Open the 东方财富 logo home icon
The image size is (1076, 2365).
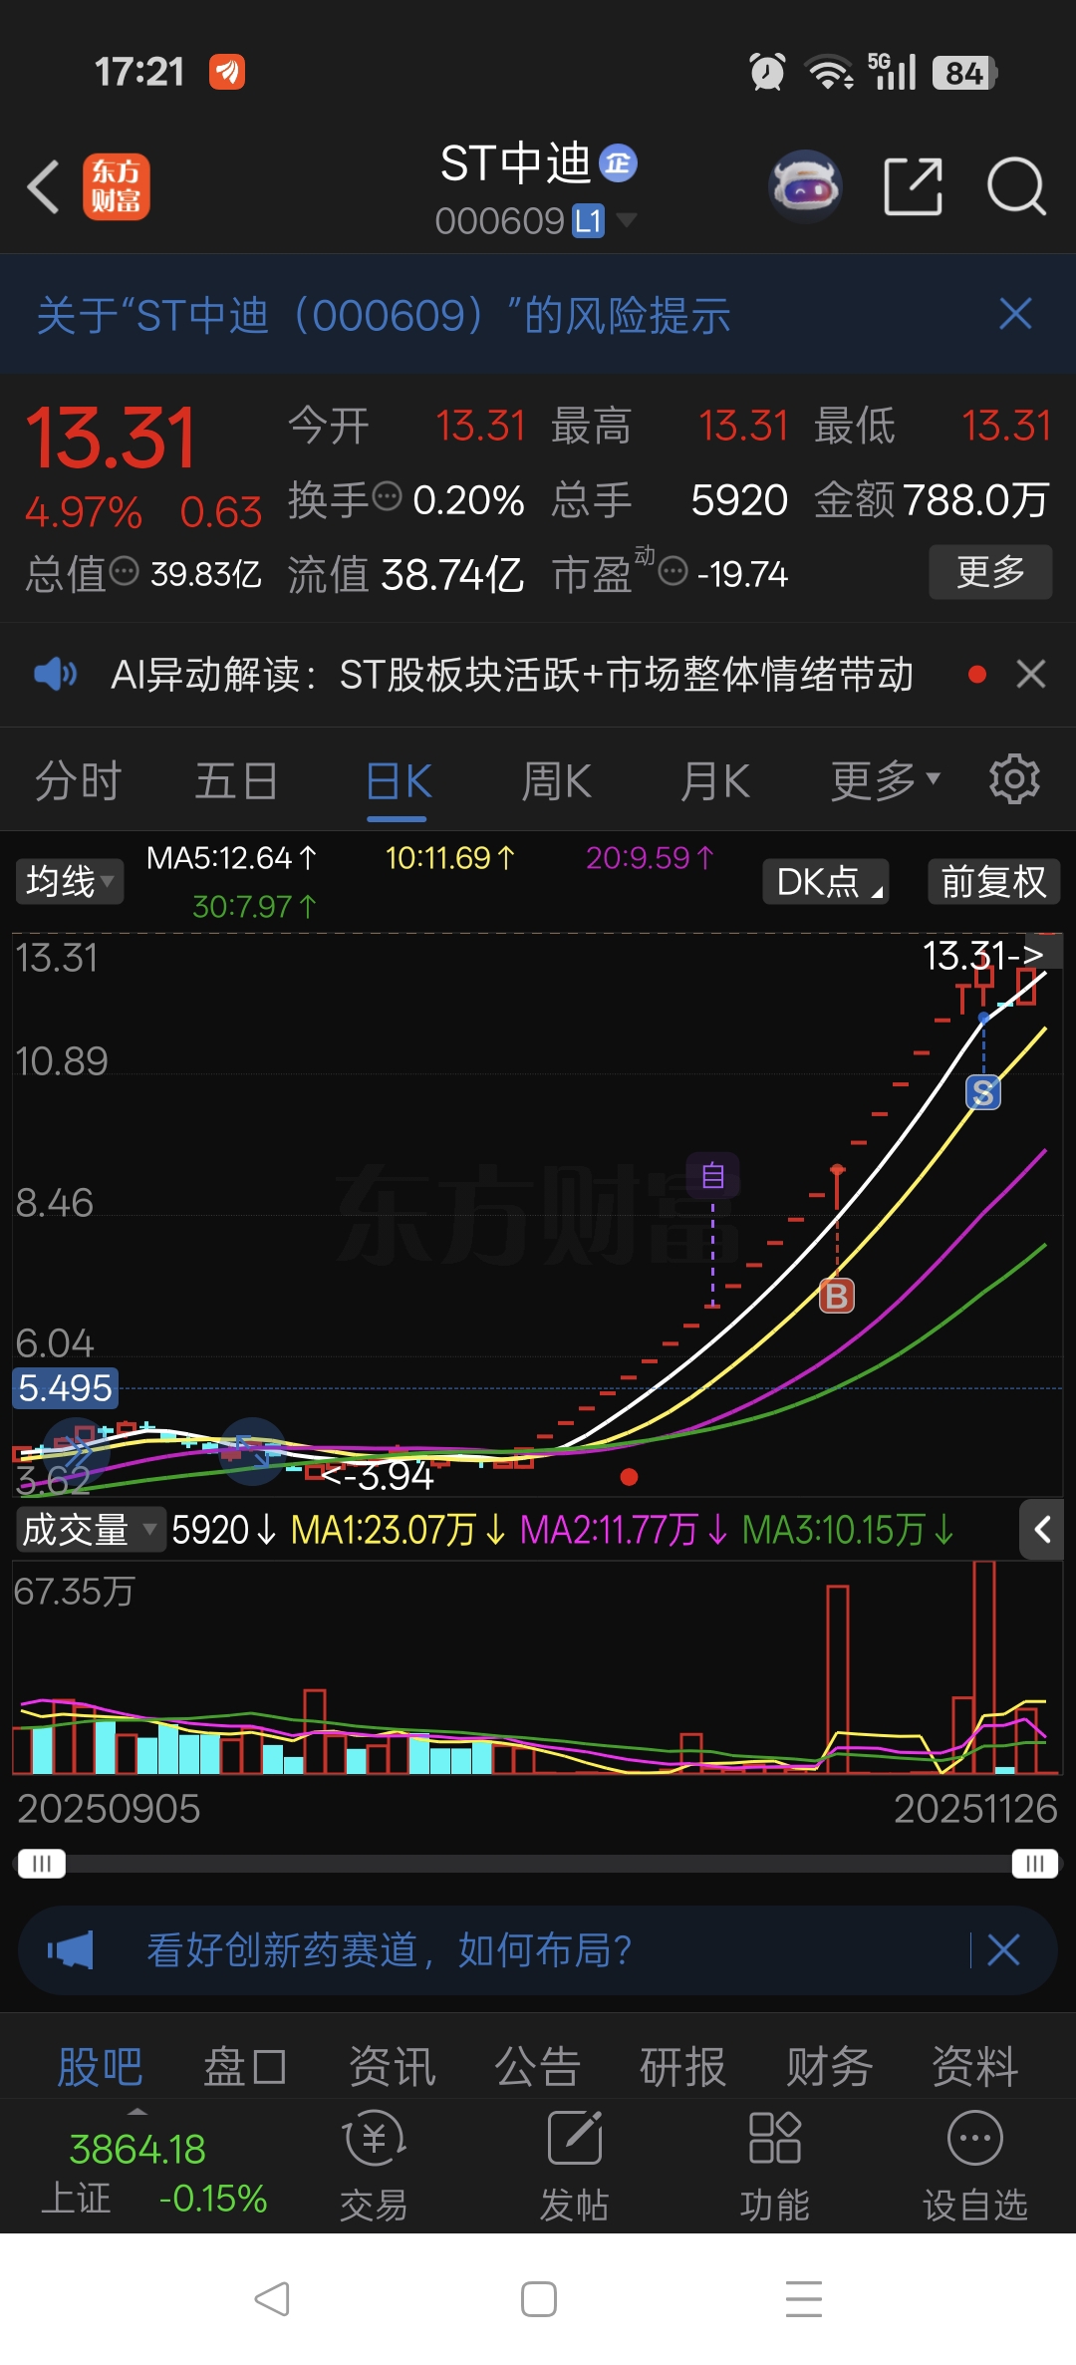117,186
